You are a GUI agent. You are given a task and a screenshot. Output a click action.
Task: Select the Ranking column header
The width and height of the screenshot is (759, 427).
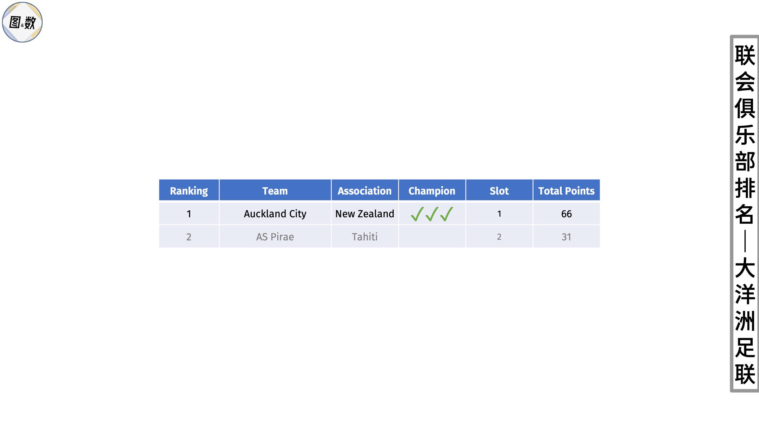click(189, 190)
